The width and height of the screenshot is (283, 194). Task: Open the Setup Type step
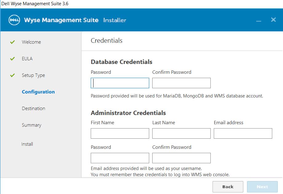(x=33, y=75)
